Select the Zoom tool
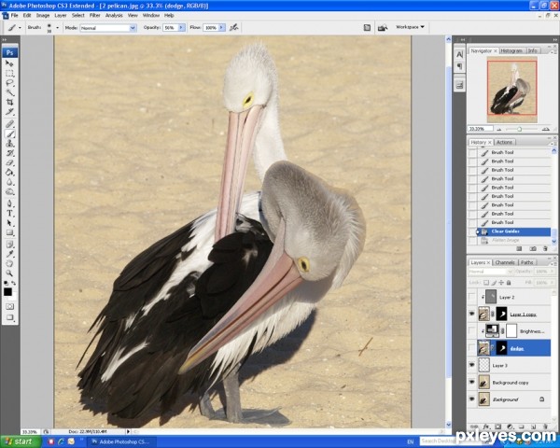The image size is (560, 448). [x=9, y=273]
